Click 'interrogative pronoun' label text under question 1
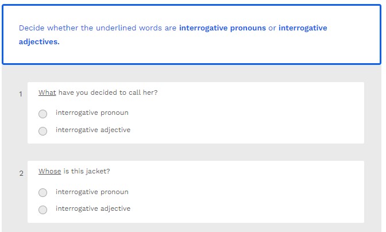Screen dimensions: 386x232 tap(92, 113)
